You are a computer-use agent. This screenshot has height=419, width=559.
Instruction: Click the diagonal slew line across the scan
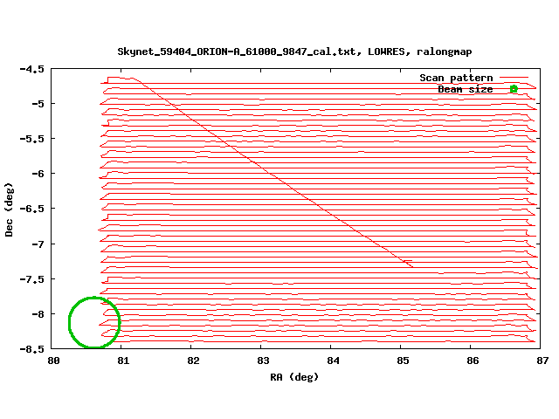[x=276, y=176]
